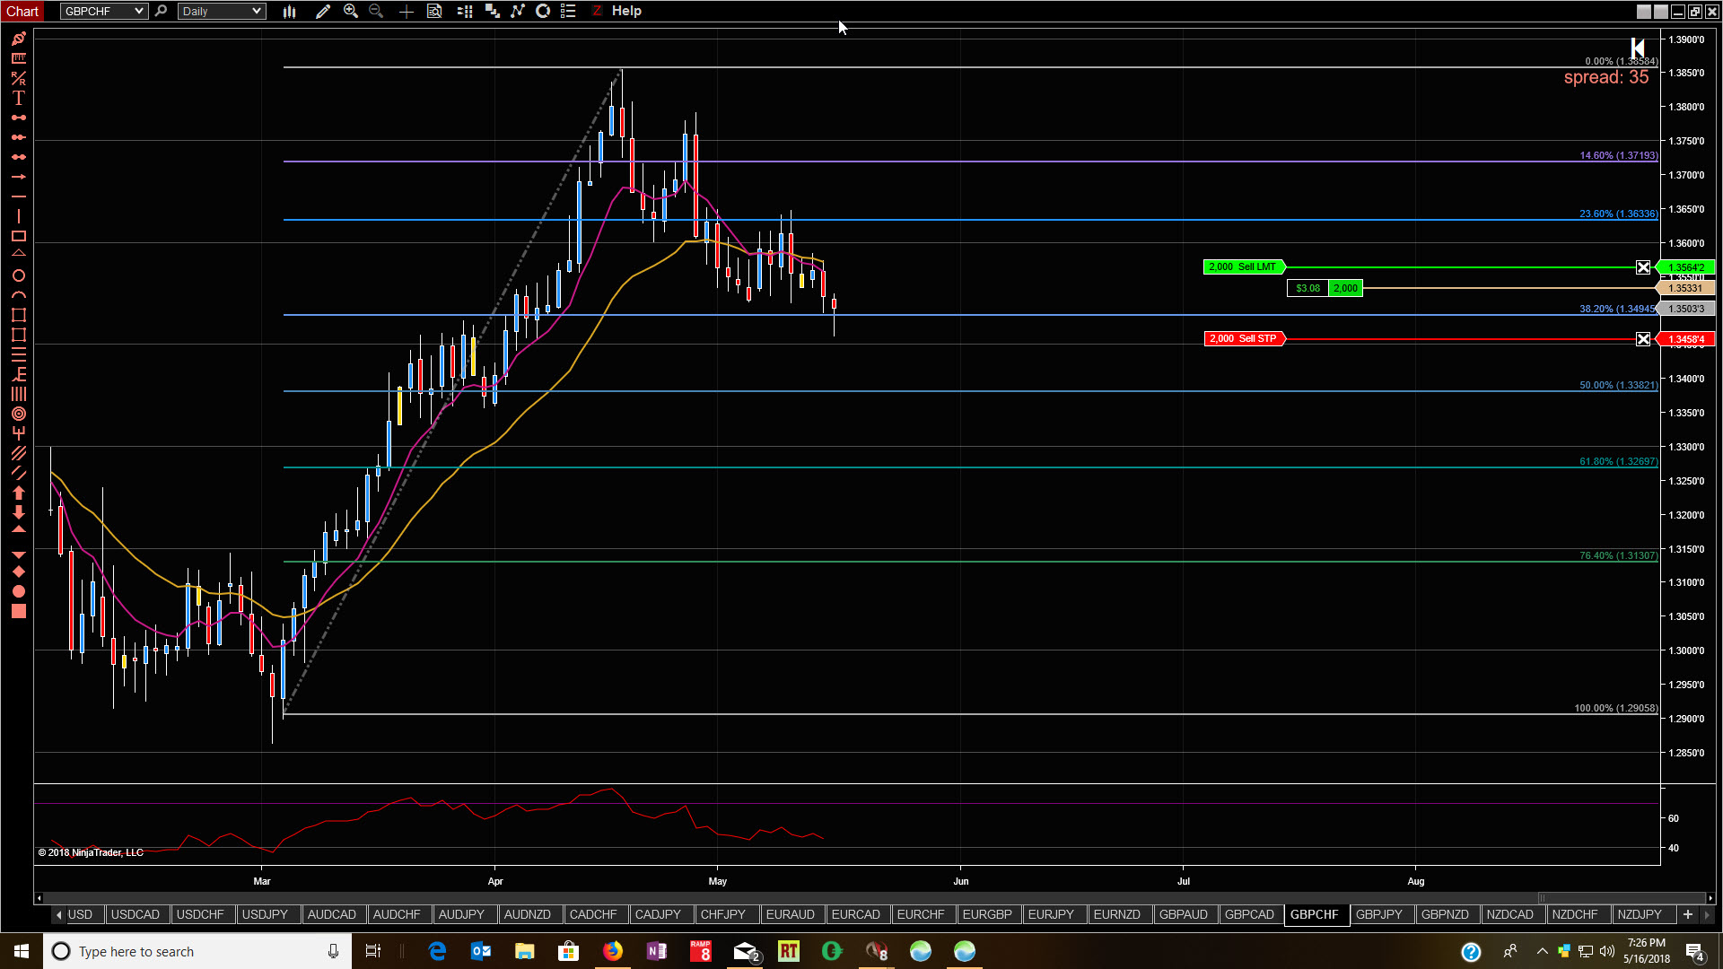Enable the crosshair cursor tool
This screenshot has height=969, width=1723.
407,12
